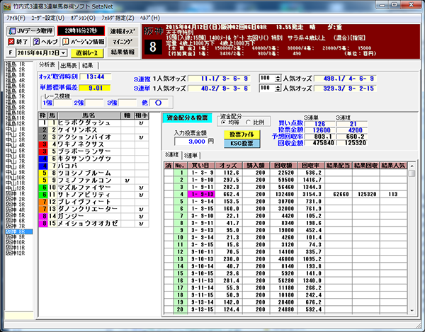This screenshot has height=332, width=425.
Task: Click the 直前レース button
Action: (87, 53)
